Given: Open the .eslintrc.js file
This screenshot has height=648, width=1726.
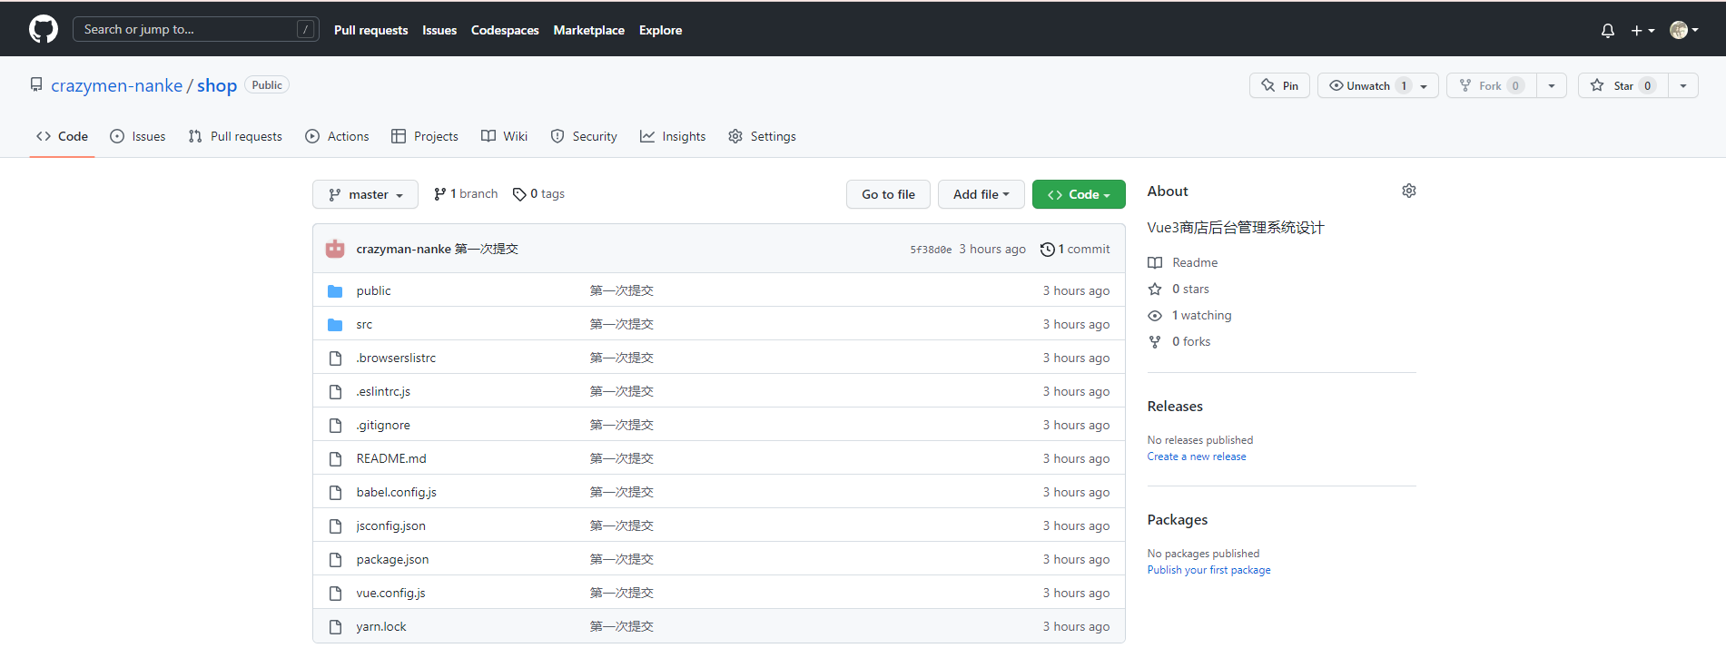Looking at the screenshot, I should (383, 391).
